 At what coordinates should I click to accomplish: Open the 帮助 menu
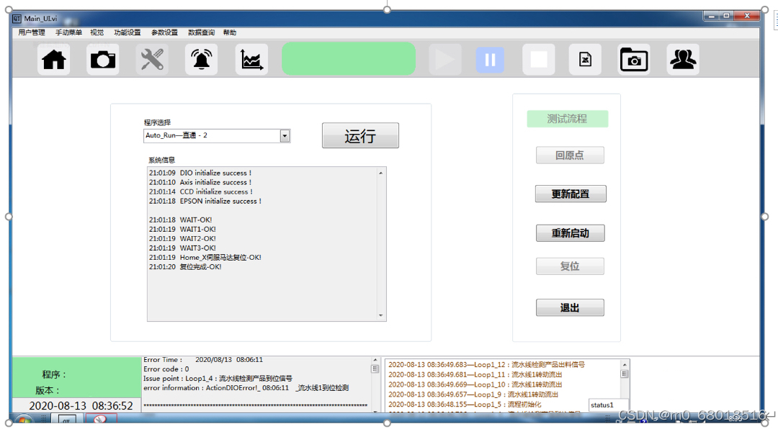pyautogui.click(x=230, y=32)
